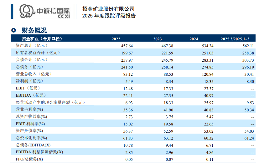Click interest coverage value 2.96

(169, 153)
